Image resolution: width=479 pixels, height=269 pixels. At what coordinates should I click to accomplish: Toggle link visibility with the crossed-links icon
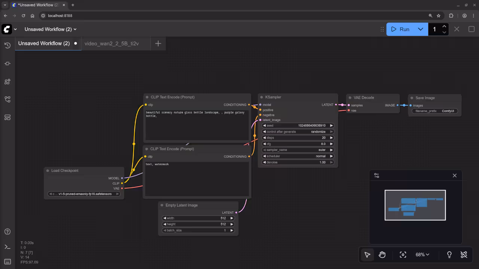[x=464, y=254]
